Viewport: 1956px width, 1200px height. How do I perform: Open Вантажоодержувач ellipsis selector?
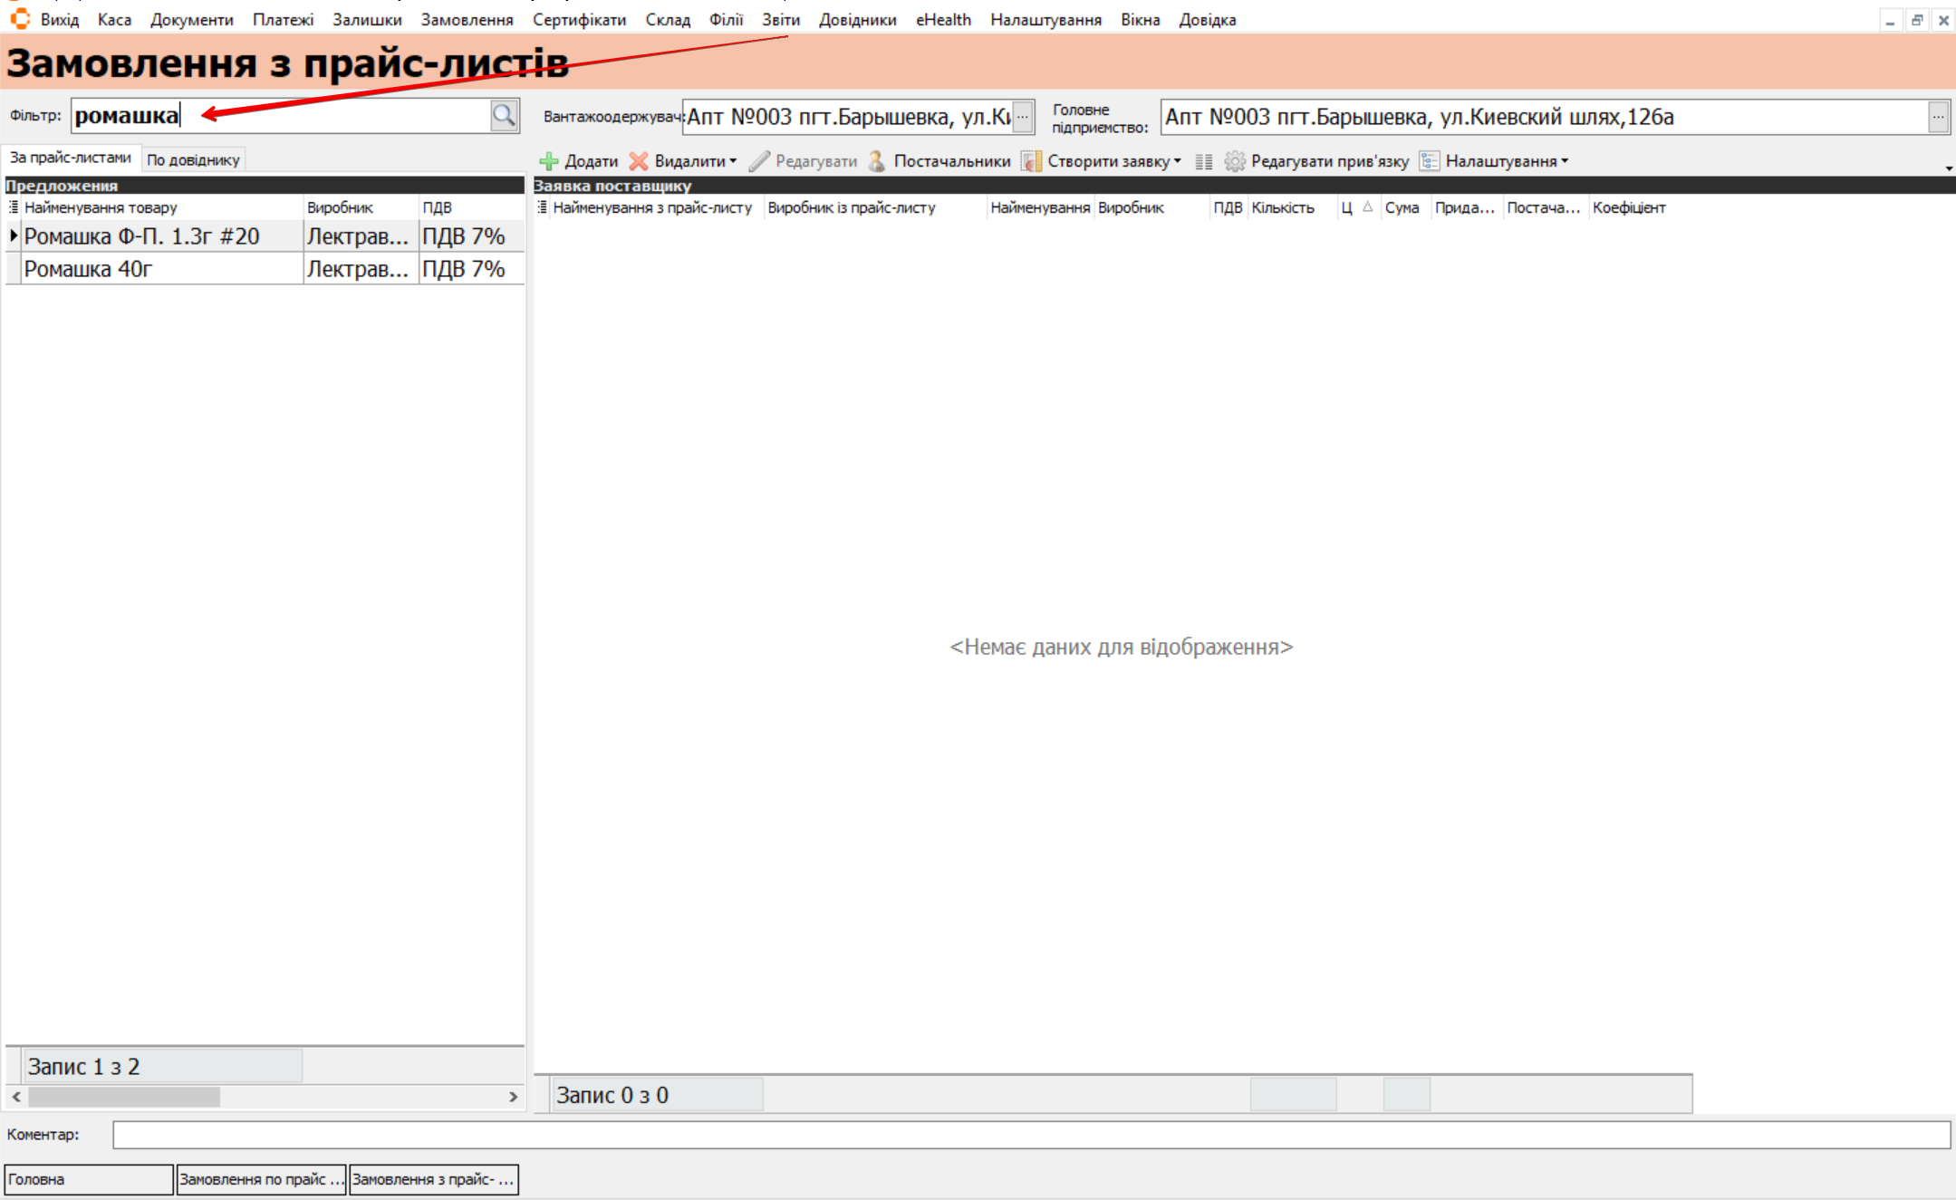pyautogui.click(x=1022, y=117)
